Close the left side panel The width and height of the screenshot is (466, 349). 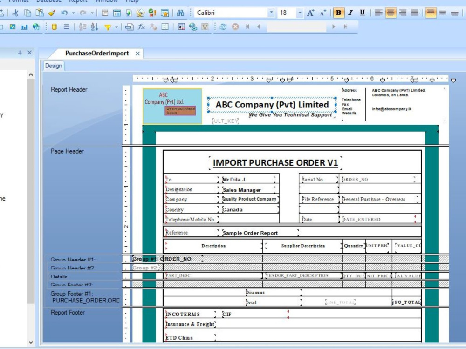29,53
